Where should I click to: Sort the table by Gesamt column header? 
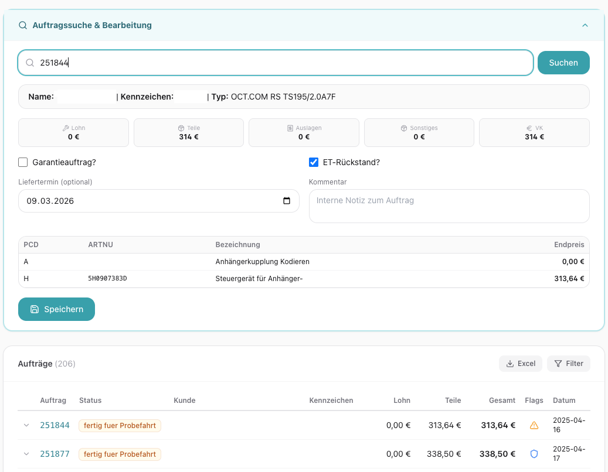502,401
